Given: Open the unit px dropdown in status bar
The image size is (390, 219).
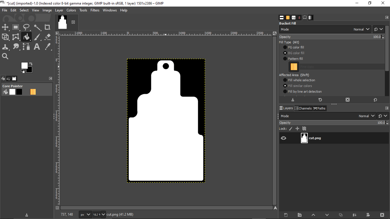Looking at the screenshot, I should (x=85, y=214).
